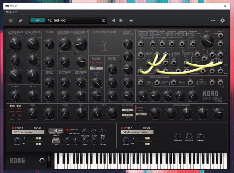Viewport: 234px width, 173px height.
Task: Toggle the Effect 2 power LED
Action: [122, 128]
